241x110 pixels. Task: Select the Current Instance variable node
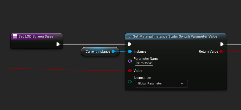(100, 52)
